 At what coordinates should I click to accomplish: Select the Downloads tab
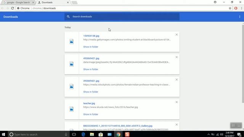(x=53, y=3)
